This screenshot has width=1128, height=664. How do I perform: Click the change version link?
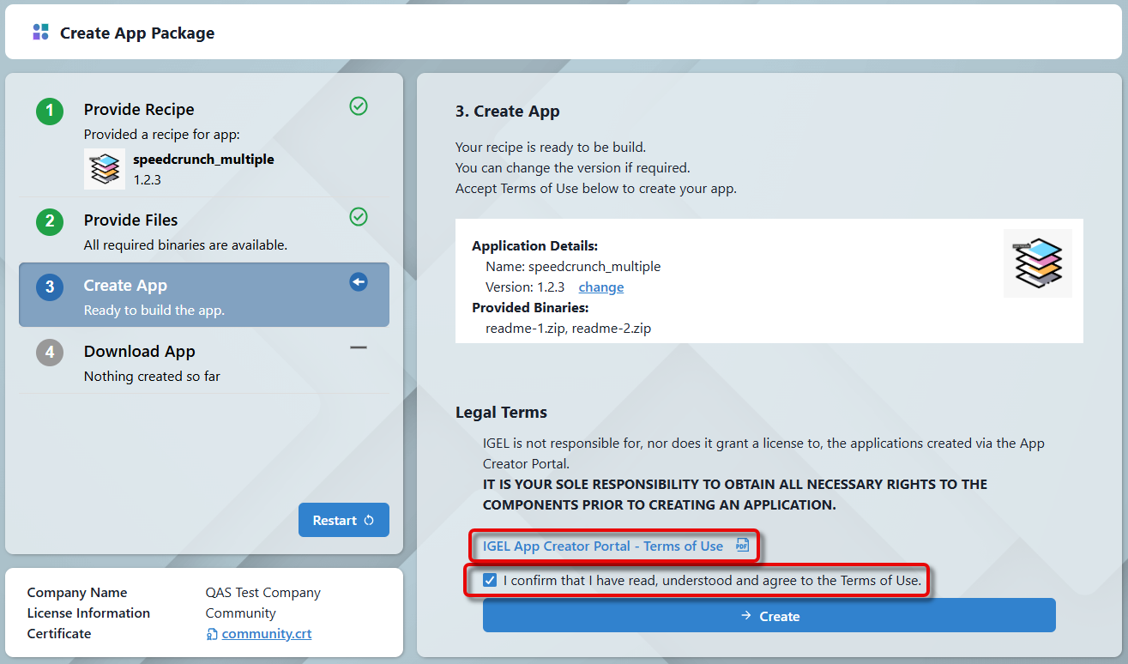click(600, 287)
